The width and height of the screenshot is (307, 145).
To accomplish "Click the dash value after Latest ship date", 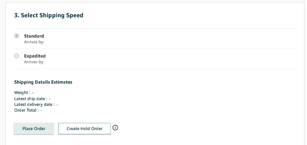I will click(50, 99).
